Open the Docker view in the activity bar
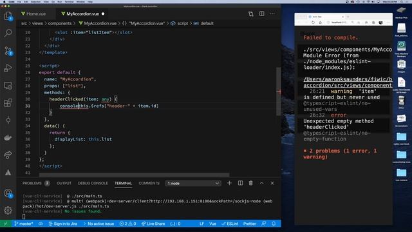Image resolution: width=412 pixels, height=232 pixels. [x=8, y=137]
